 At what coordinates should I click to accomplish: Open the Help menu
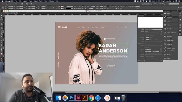click(57, 1)
